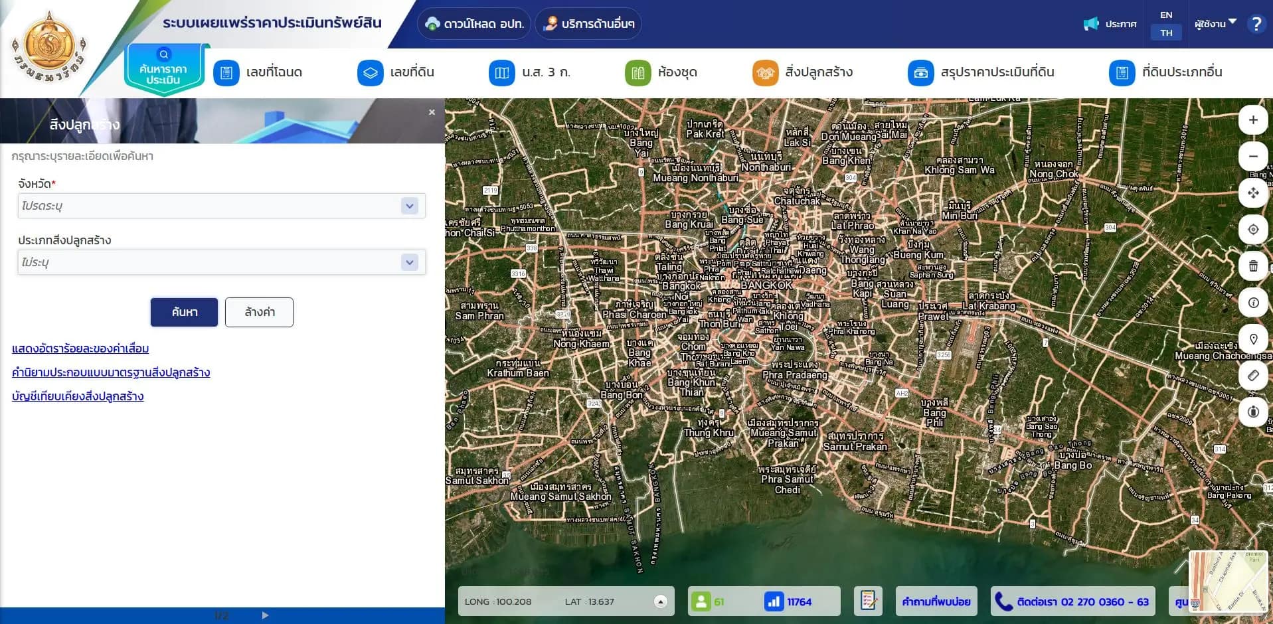Click the locate my position icon
Screen dimensions: 1273x624
tap(1252, 230)
